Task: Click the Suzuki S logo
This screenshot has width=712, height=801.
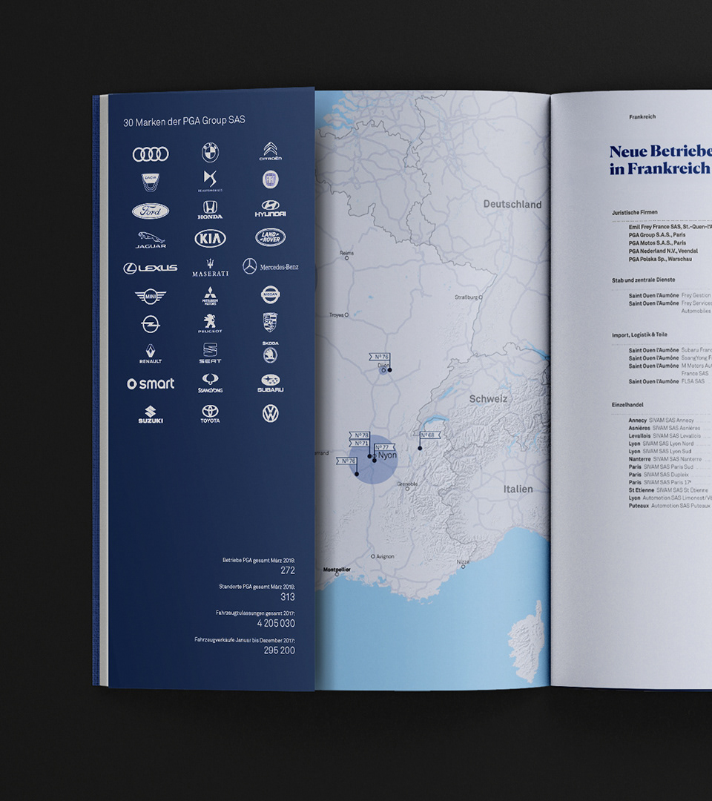Action: [150, 415]
